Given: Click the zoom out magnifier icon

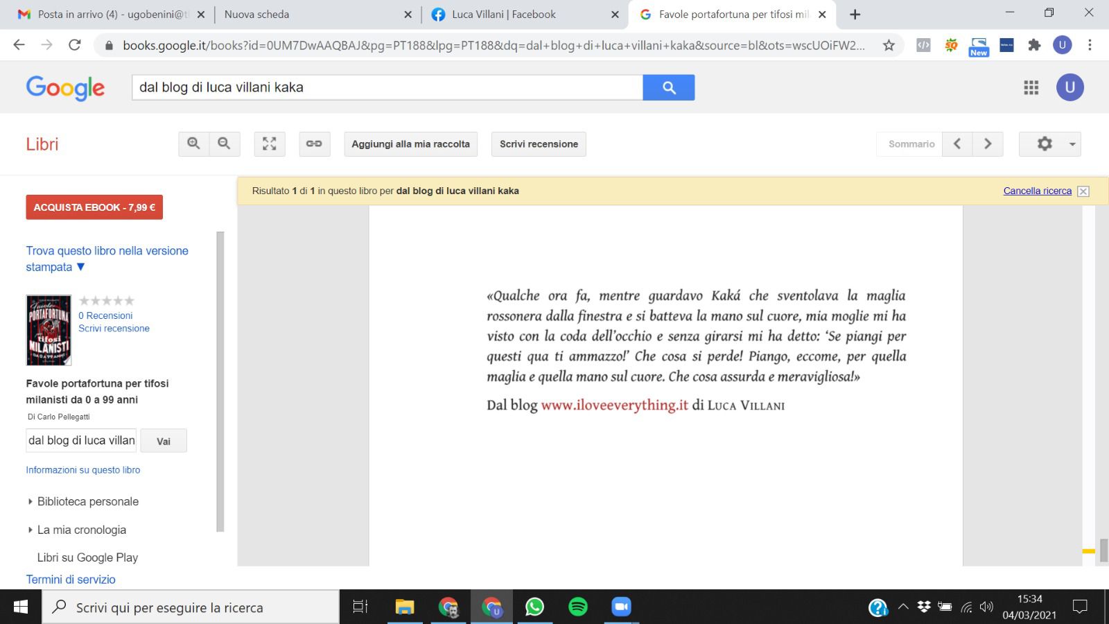Looking at the screenshot, I should tap(224, 144).
